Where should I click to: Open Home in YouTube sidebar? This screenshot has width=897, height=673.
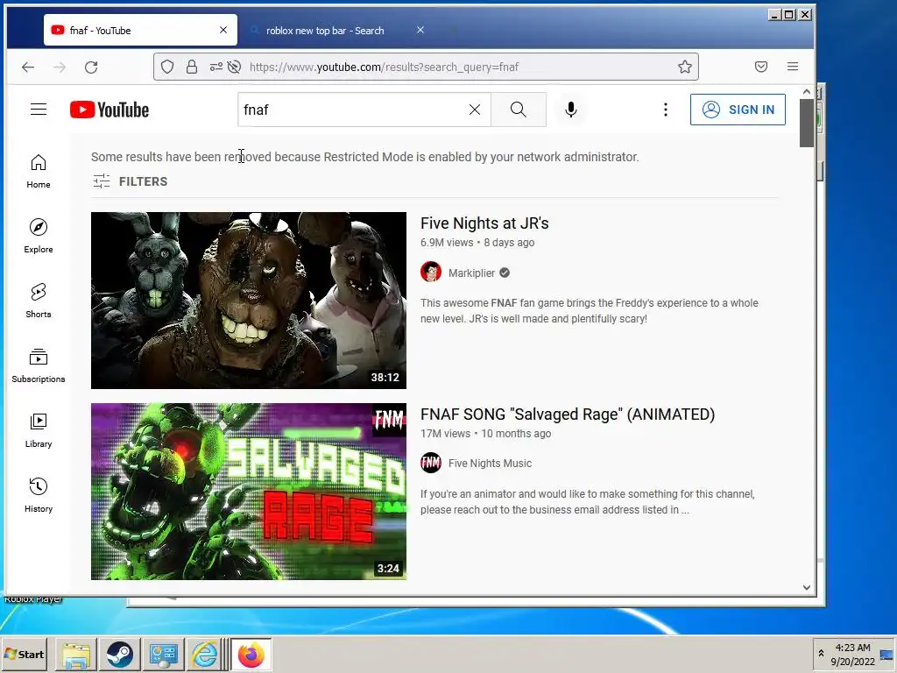coord(39,171)
